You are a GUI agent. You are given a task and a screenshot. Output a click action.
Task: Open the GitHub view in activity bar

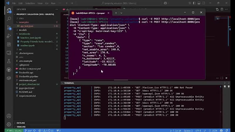pyautogui.click(x=9, y=70)
